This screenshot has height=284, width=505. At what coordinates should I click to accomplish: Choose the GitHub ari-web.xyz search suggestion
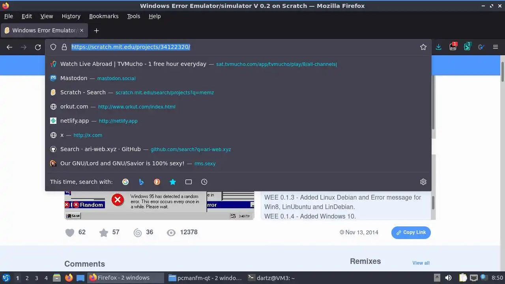tap(238, 149)
